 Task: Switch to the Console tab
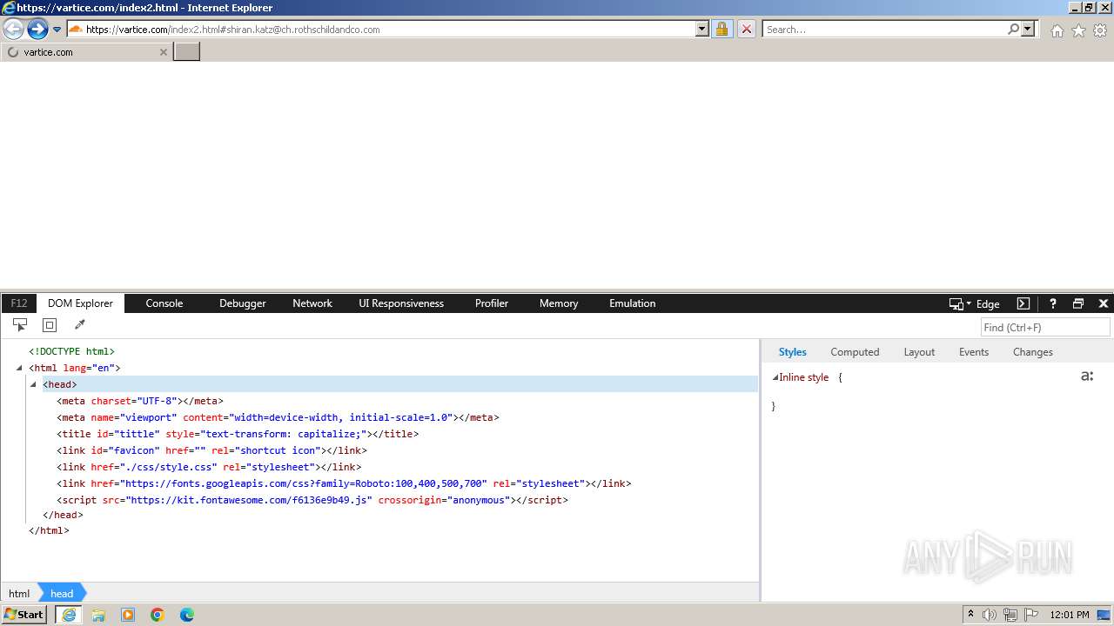click(x=164, y=303)
